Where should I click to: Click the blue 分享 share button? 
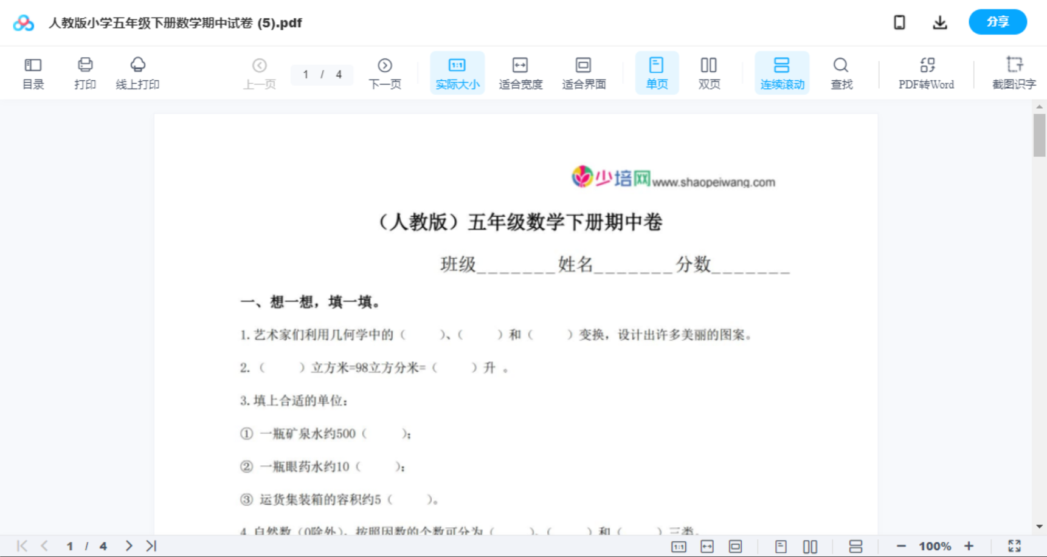click(x=997, y=22)
